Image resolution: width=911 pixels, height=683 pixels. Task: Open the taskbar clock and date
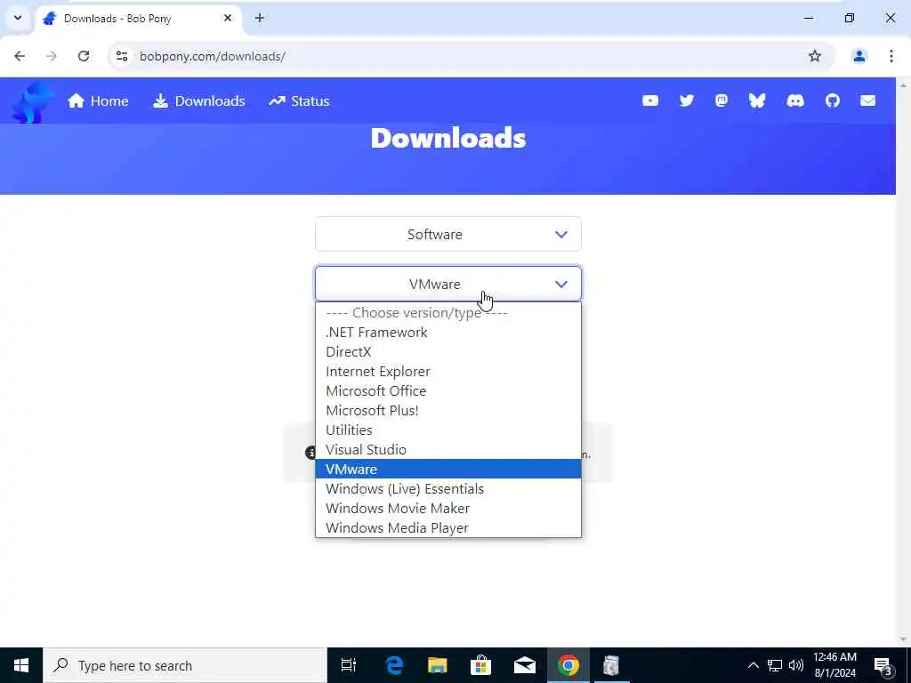pyautogui.click(x=834, y=665)
